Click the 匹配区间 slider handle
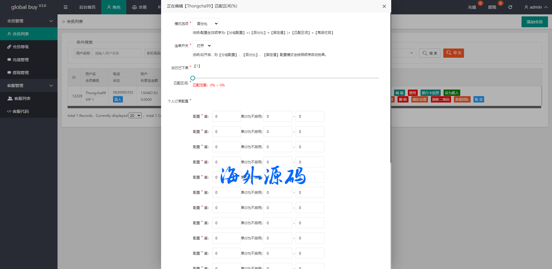 pos(193,78)
